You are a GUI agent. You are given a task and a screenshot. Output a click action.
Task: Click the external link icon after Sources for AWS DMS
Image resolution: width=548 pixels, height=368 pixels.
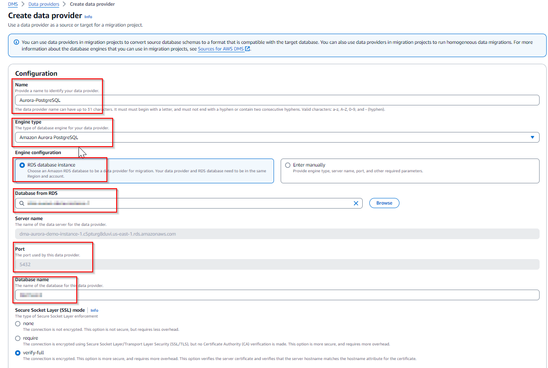point(248,49)
